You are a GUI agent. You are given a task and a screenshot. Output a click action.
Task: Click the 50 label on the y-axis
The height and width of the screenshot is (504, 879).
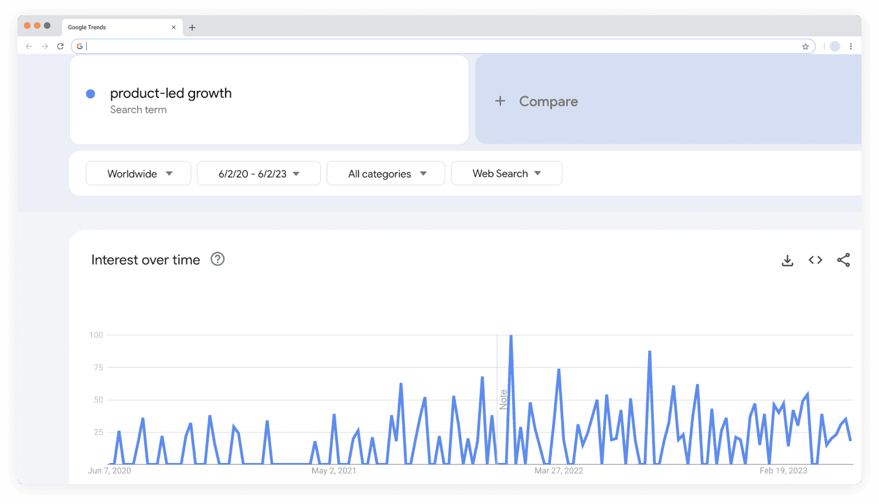coord(98,400)
